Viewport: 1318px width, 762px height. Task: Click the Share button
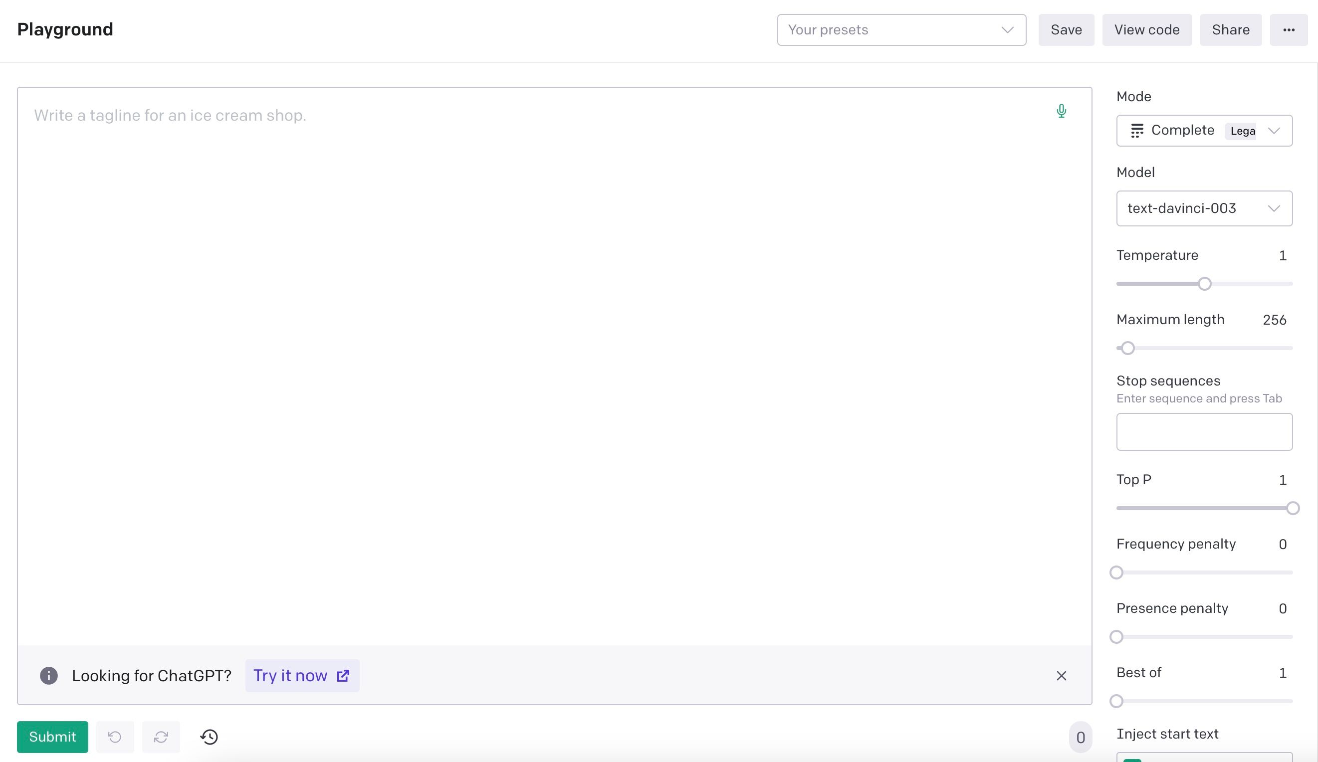pos(1231,29)
